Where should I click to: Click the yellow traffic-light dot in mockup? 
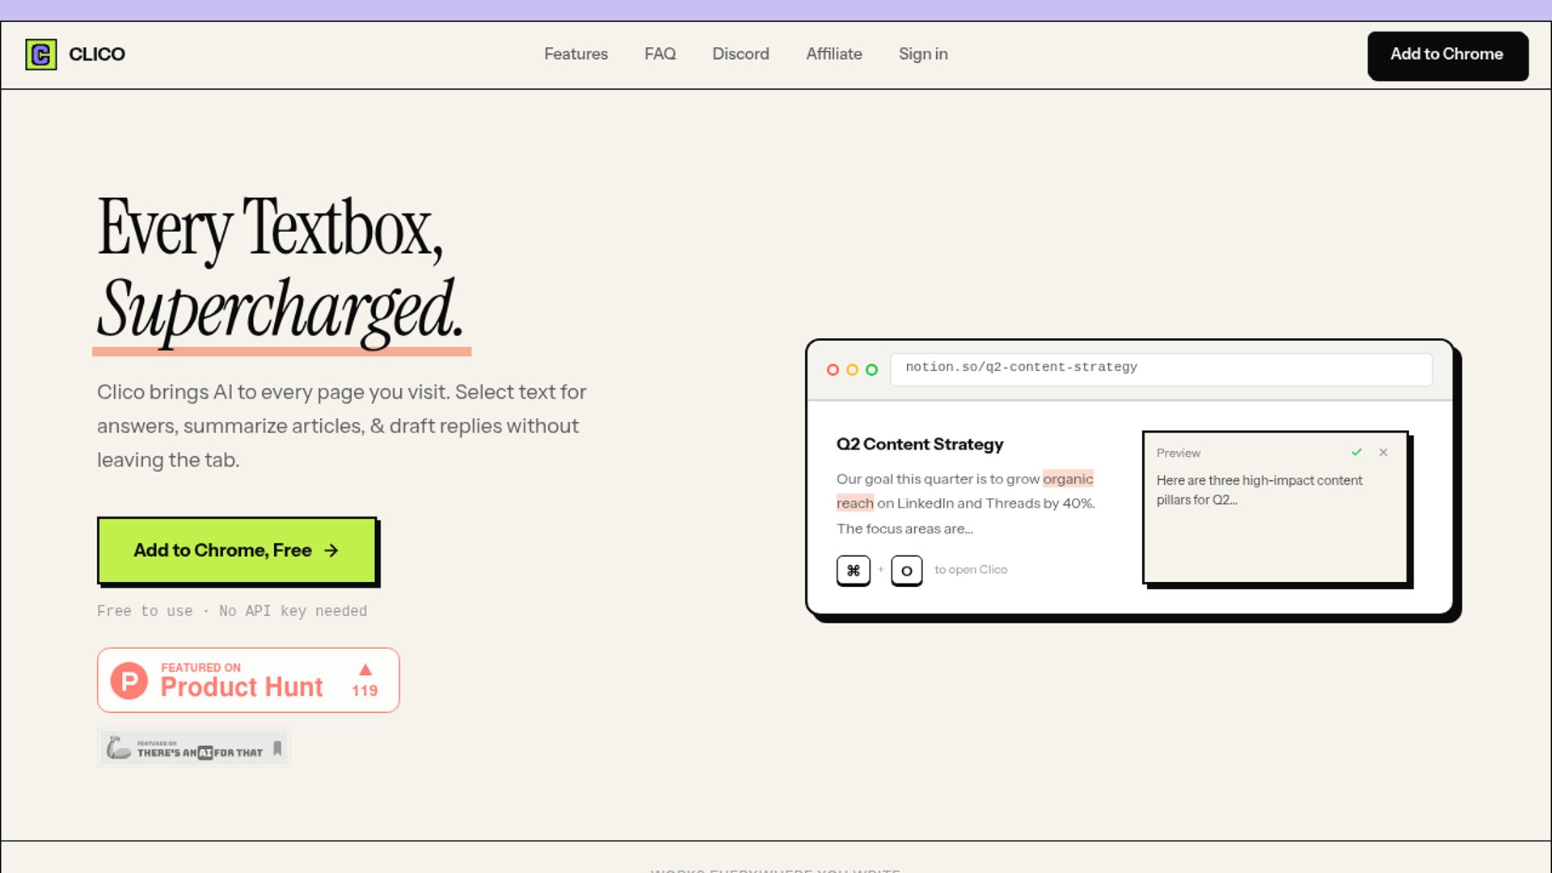click(852, 369)
